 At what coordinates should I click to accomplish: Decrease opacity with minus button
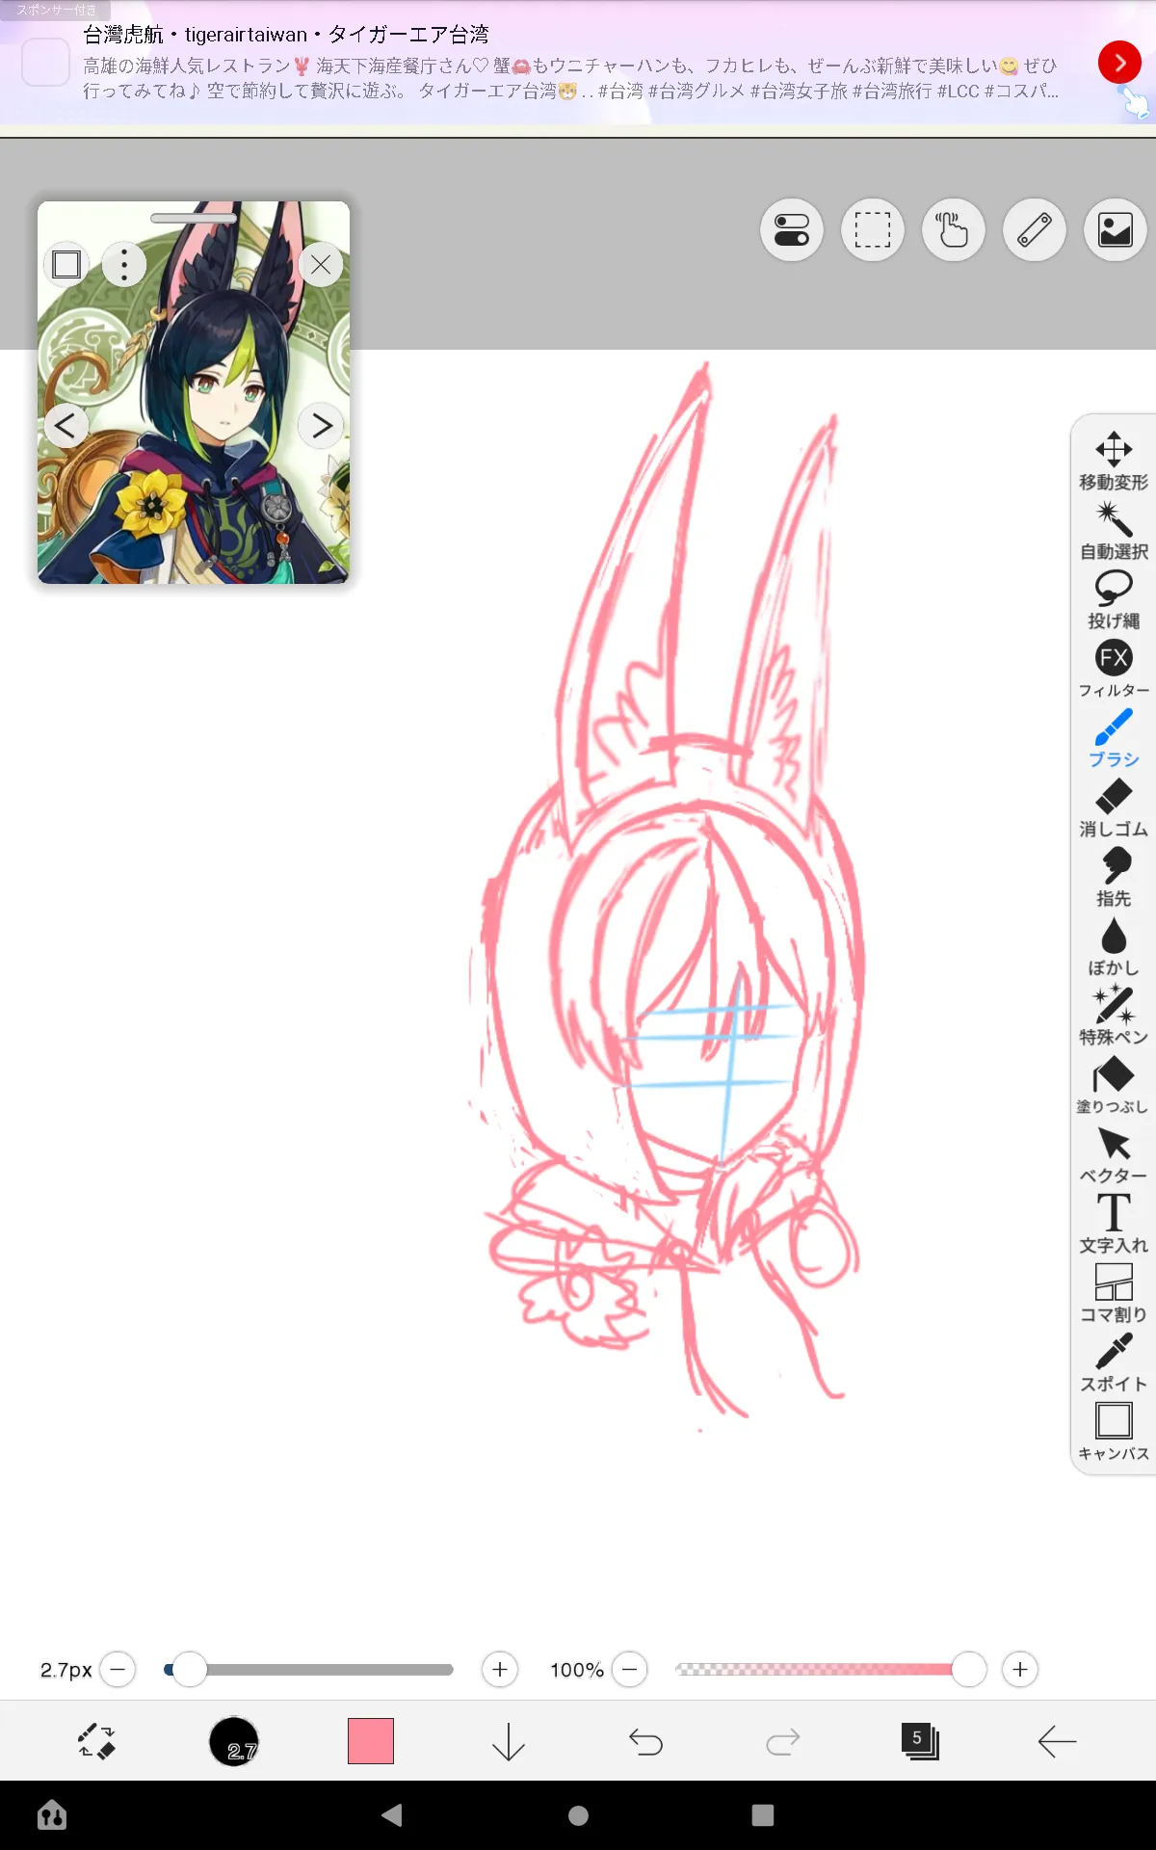(629, 1669)
